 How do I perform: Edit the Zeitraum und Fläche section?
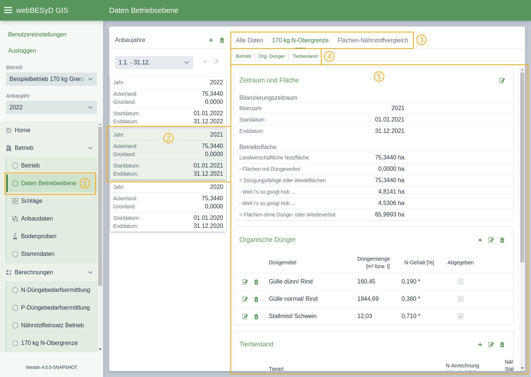coord(502,81)
